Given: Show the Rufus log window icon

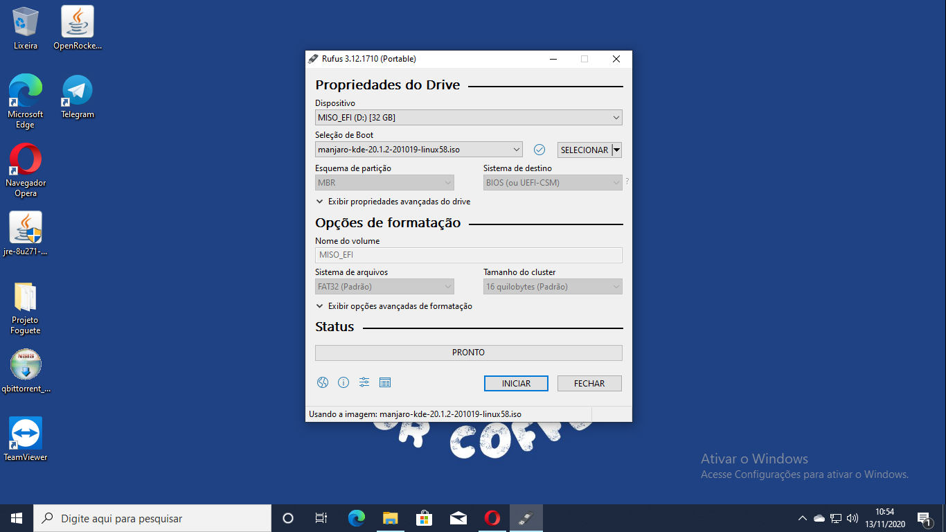Looking at the screenshot, I should (385, 382).
